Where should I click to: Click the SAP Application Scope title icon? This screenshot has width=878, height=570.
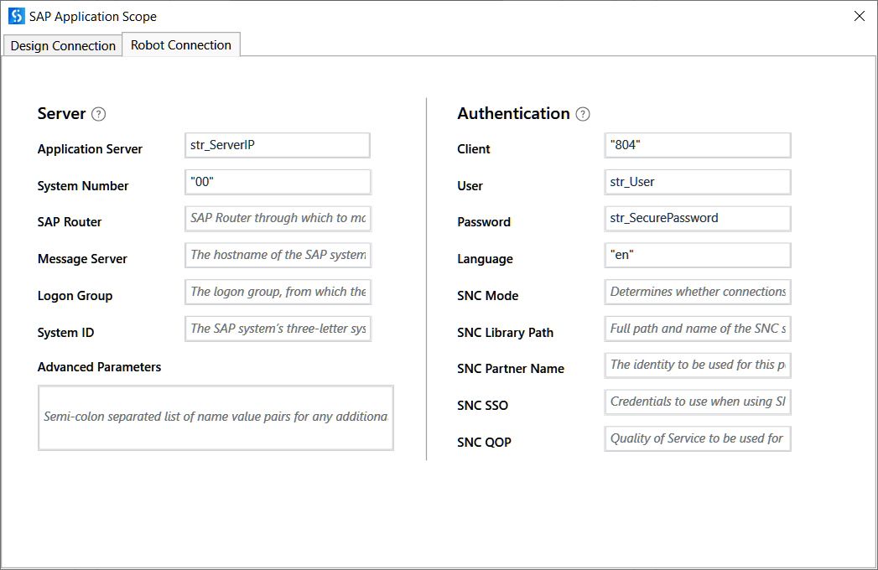(17, 16)
